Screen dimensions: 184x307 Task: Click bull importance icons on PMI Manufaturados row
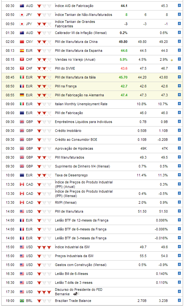pyautogui.click(x=44, y=157)
